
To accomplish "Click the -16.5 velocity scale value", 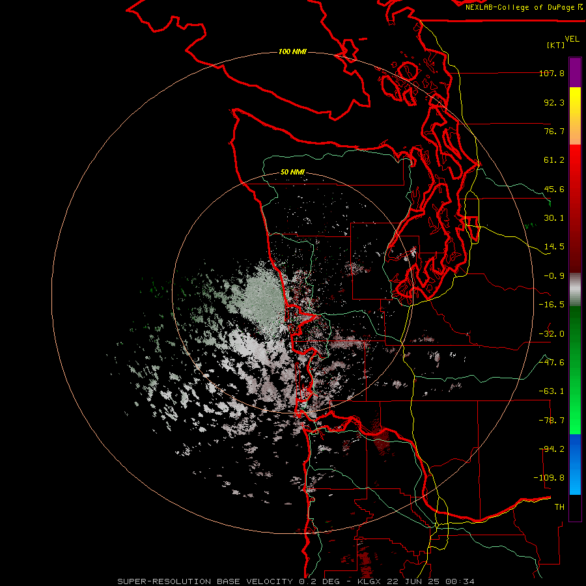I will (551, 305).
